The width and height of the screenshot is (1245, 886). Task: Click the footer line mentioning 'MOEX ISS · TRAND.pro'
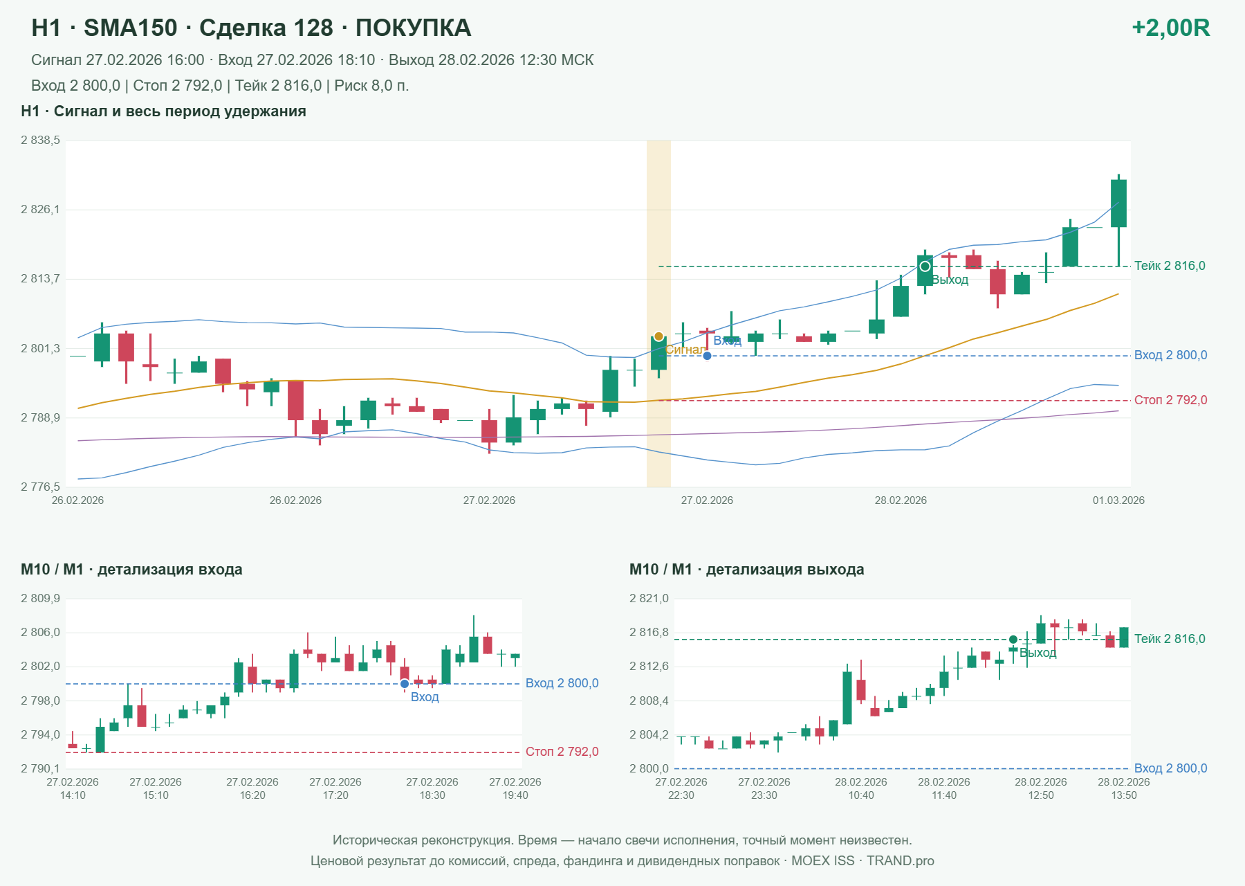pyautogui.click(x=622, y=861)
